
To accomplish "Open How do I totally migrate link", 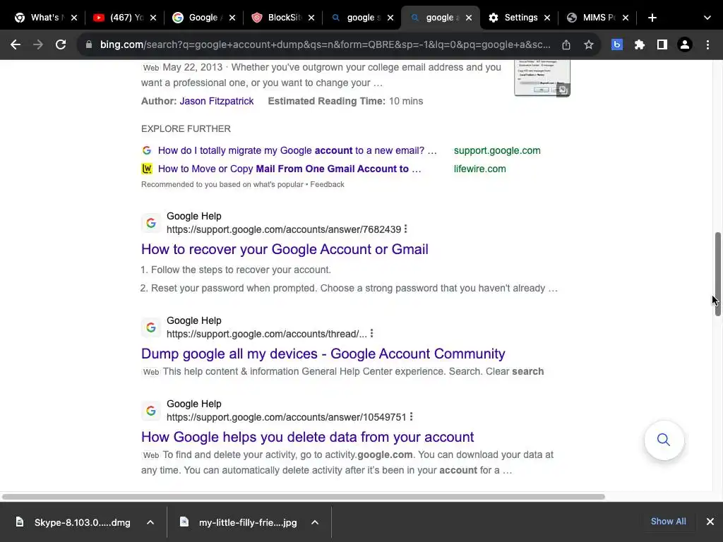I will tap(297, 150).
